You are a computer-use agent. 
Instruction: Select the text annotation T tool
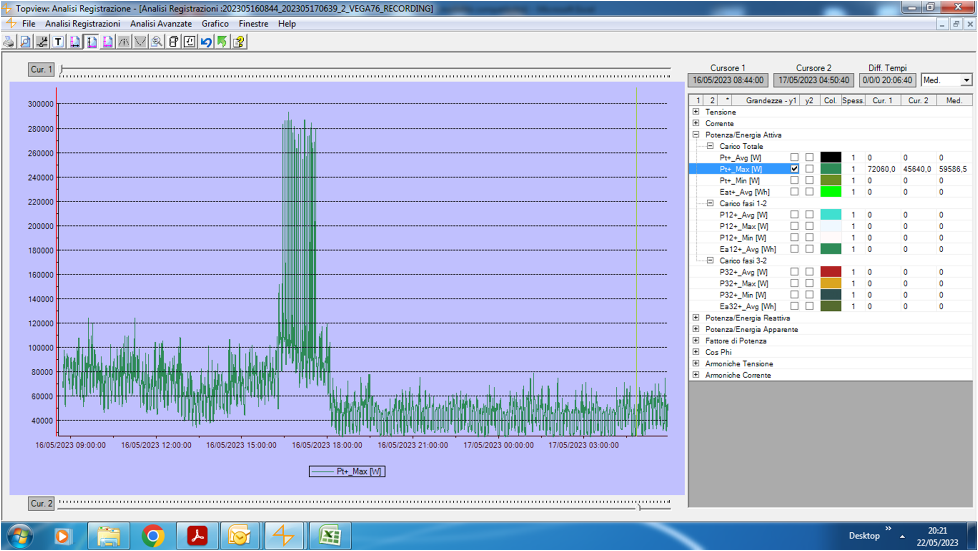point(58,42)
